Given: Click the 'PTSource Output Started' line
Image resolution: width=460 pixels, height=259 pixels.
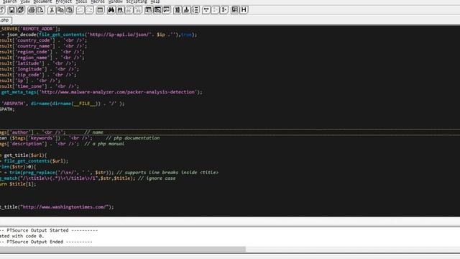Looking at the screenshot, I should click(49, 230).
